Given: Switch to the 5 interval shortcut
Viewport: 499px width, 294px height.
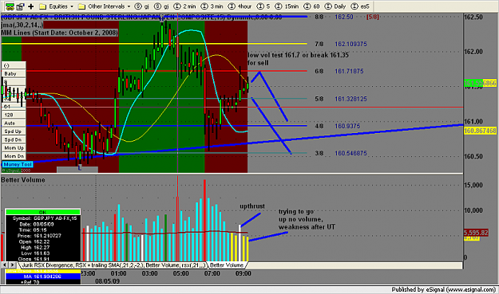Looking at the screenshot, I should (263, 6).
